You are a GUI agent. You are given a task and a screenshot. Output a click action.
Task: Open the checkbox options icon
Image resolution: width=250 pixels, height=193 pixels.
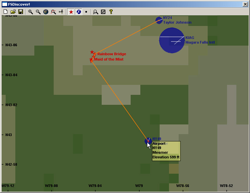click(x=103, y=12)
